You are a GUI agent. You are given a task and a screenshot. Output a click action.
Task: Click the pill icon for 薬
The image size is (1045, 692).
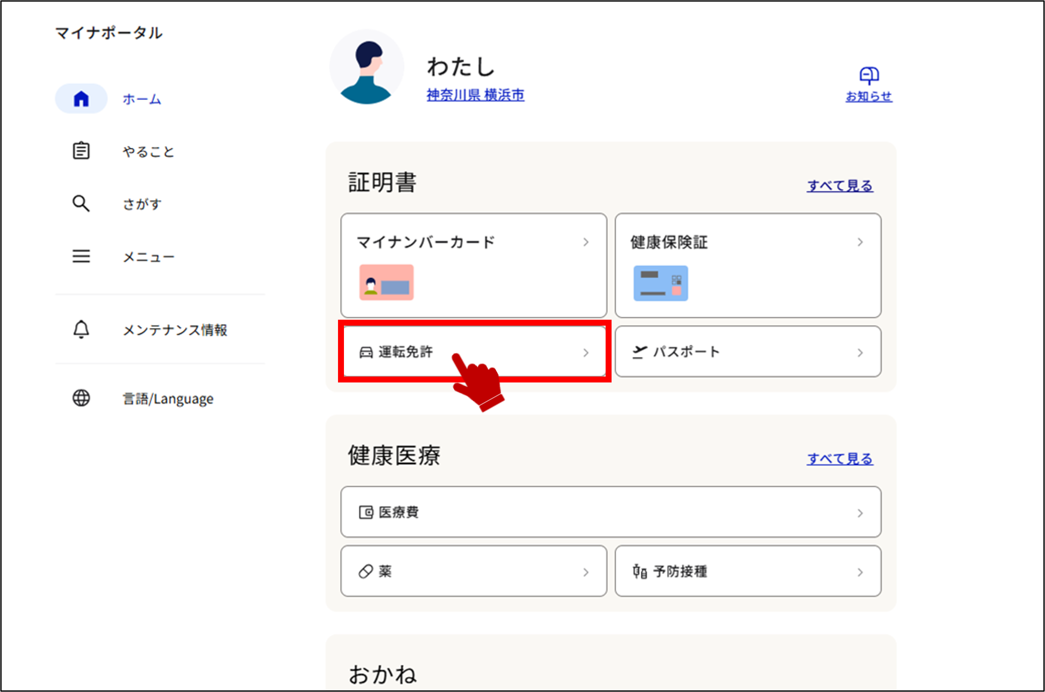pos(366,572)
